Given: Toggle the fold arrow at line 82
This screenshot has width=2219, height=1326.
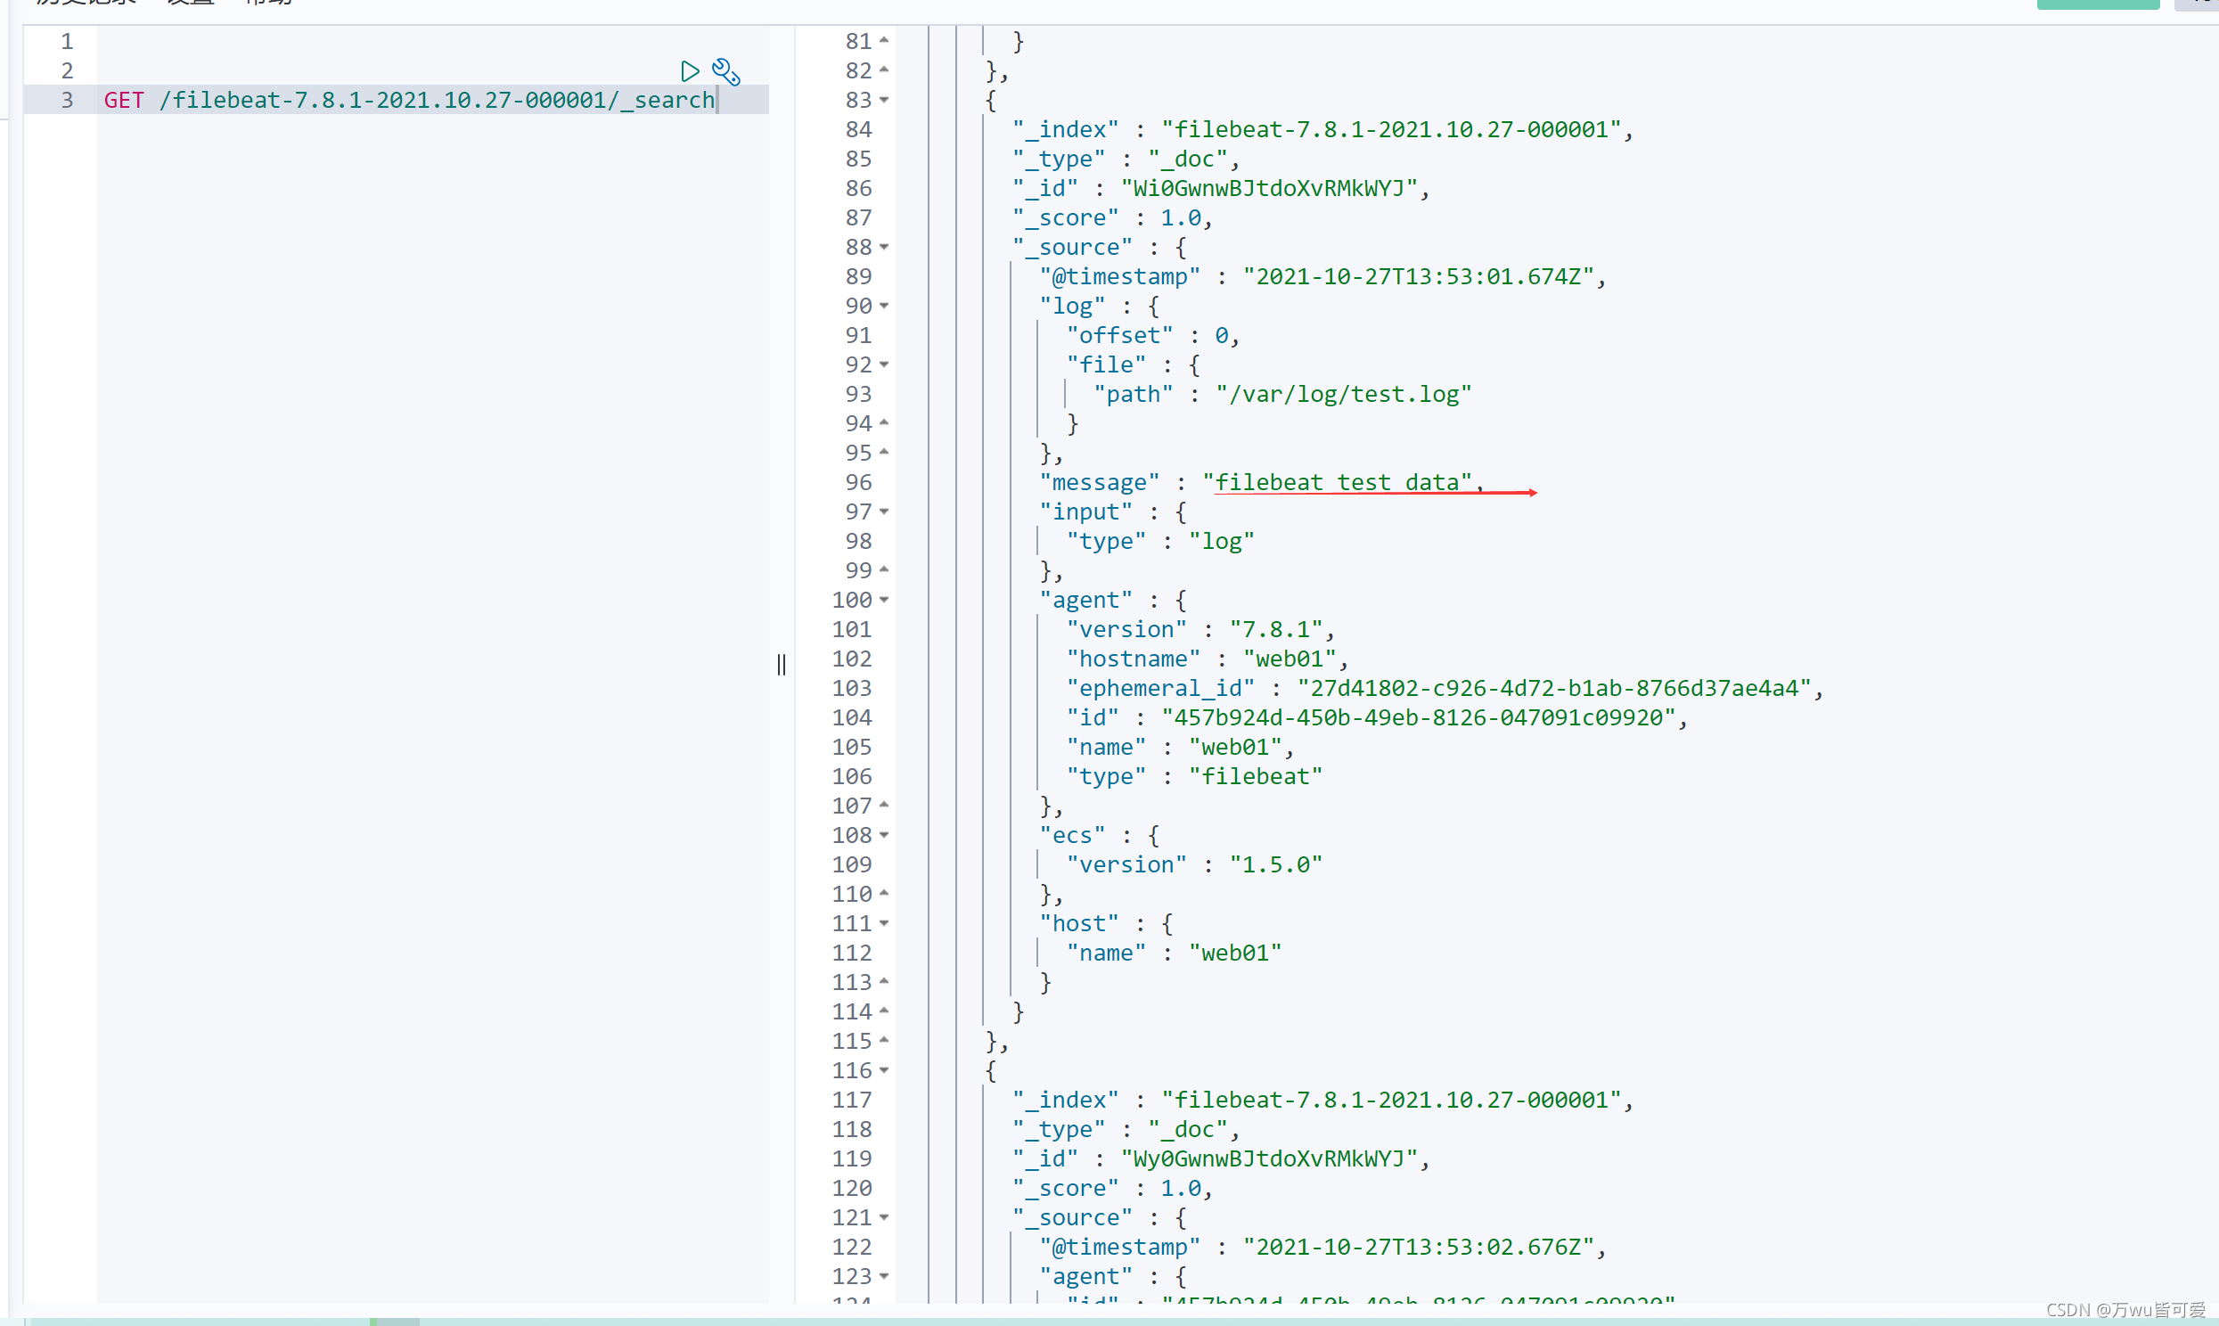Looking at the screenshot, I should tap(884, 70).
